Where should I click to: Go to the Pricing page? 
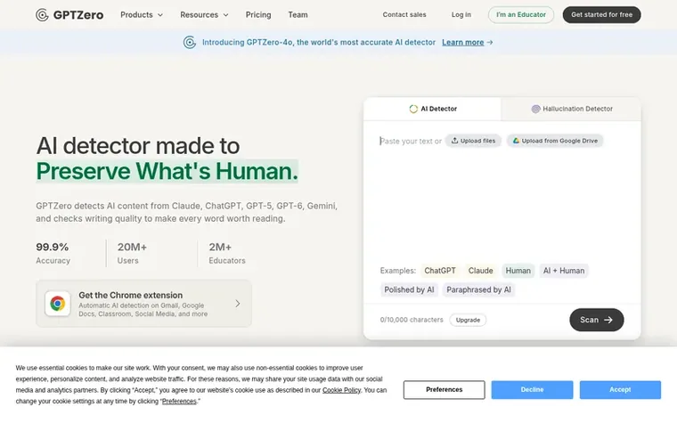click(x=258, y=14)
